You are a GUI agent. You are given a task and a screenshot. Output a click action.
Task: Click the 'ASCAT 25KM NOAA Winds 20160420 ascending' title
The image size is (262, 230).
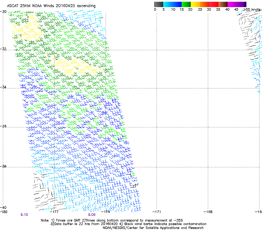coord(51,6)
